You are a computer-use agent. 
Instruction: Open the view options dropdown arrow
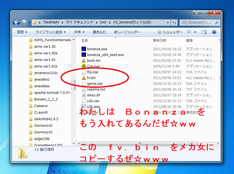coord(195,32)
